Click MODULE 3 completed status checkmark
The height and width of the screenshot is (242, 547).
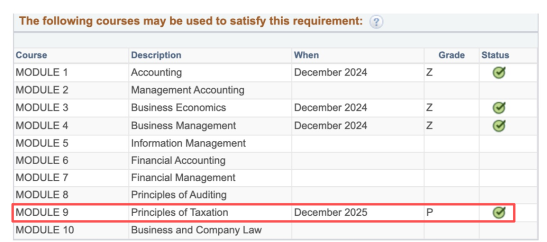(499, 108)
